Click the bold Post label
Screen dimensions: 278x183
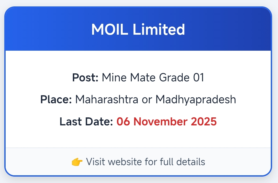point(85,78)
